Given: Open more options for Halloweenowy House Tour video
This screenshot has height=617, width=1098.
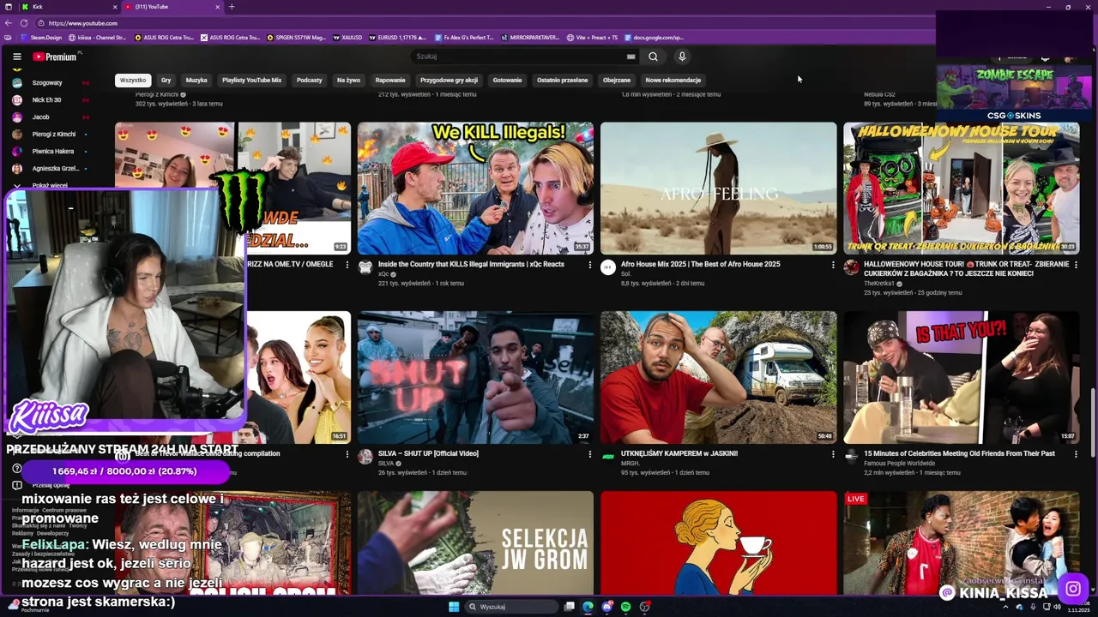Looking at the screenshot, I should coord(1076,265).
